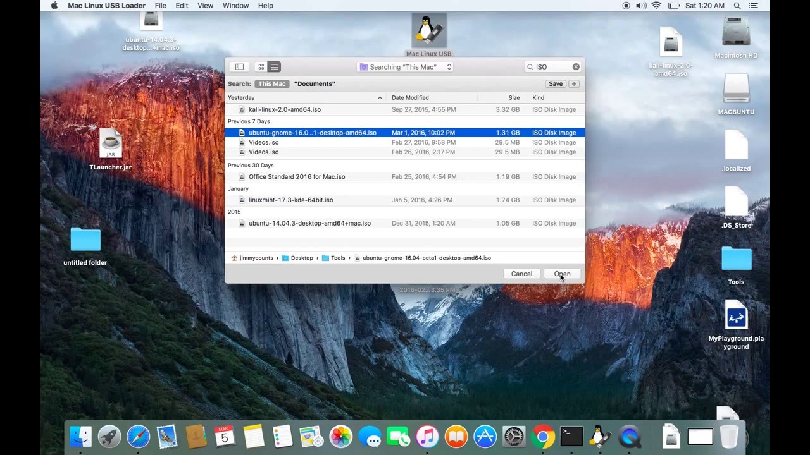Image resolution: width=810 pixels, height=455 pixels.
Task: Open Photos from the Dock
Action: (x=340, y=437)
